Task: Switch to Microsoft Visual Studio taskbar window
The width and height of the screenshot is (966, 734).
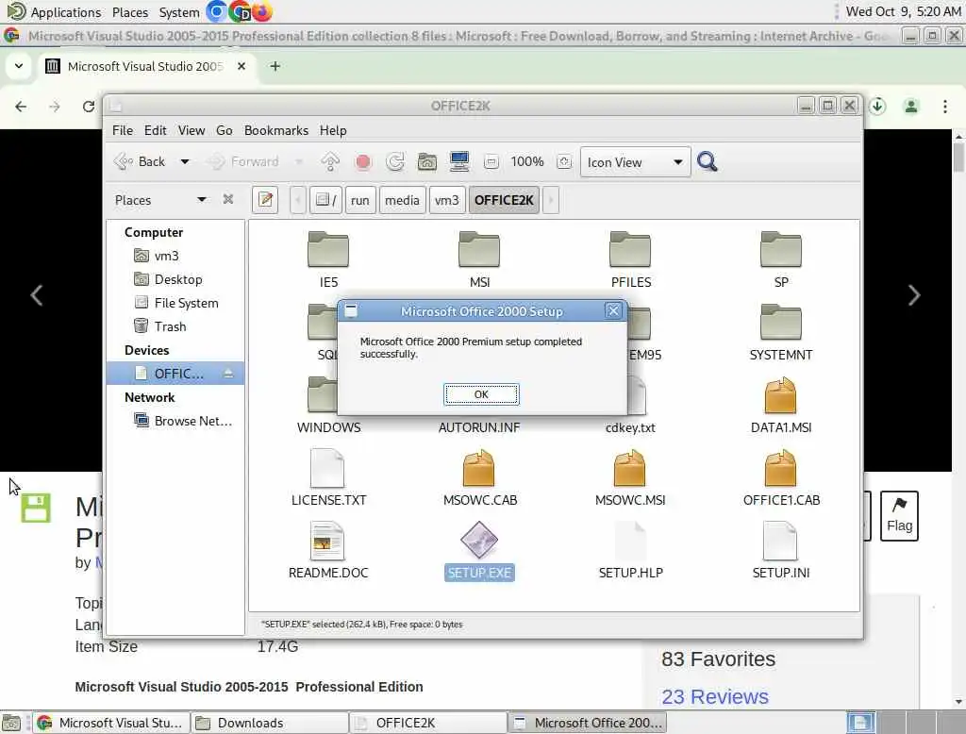Action: [111, 723]
